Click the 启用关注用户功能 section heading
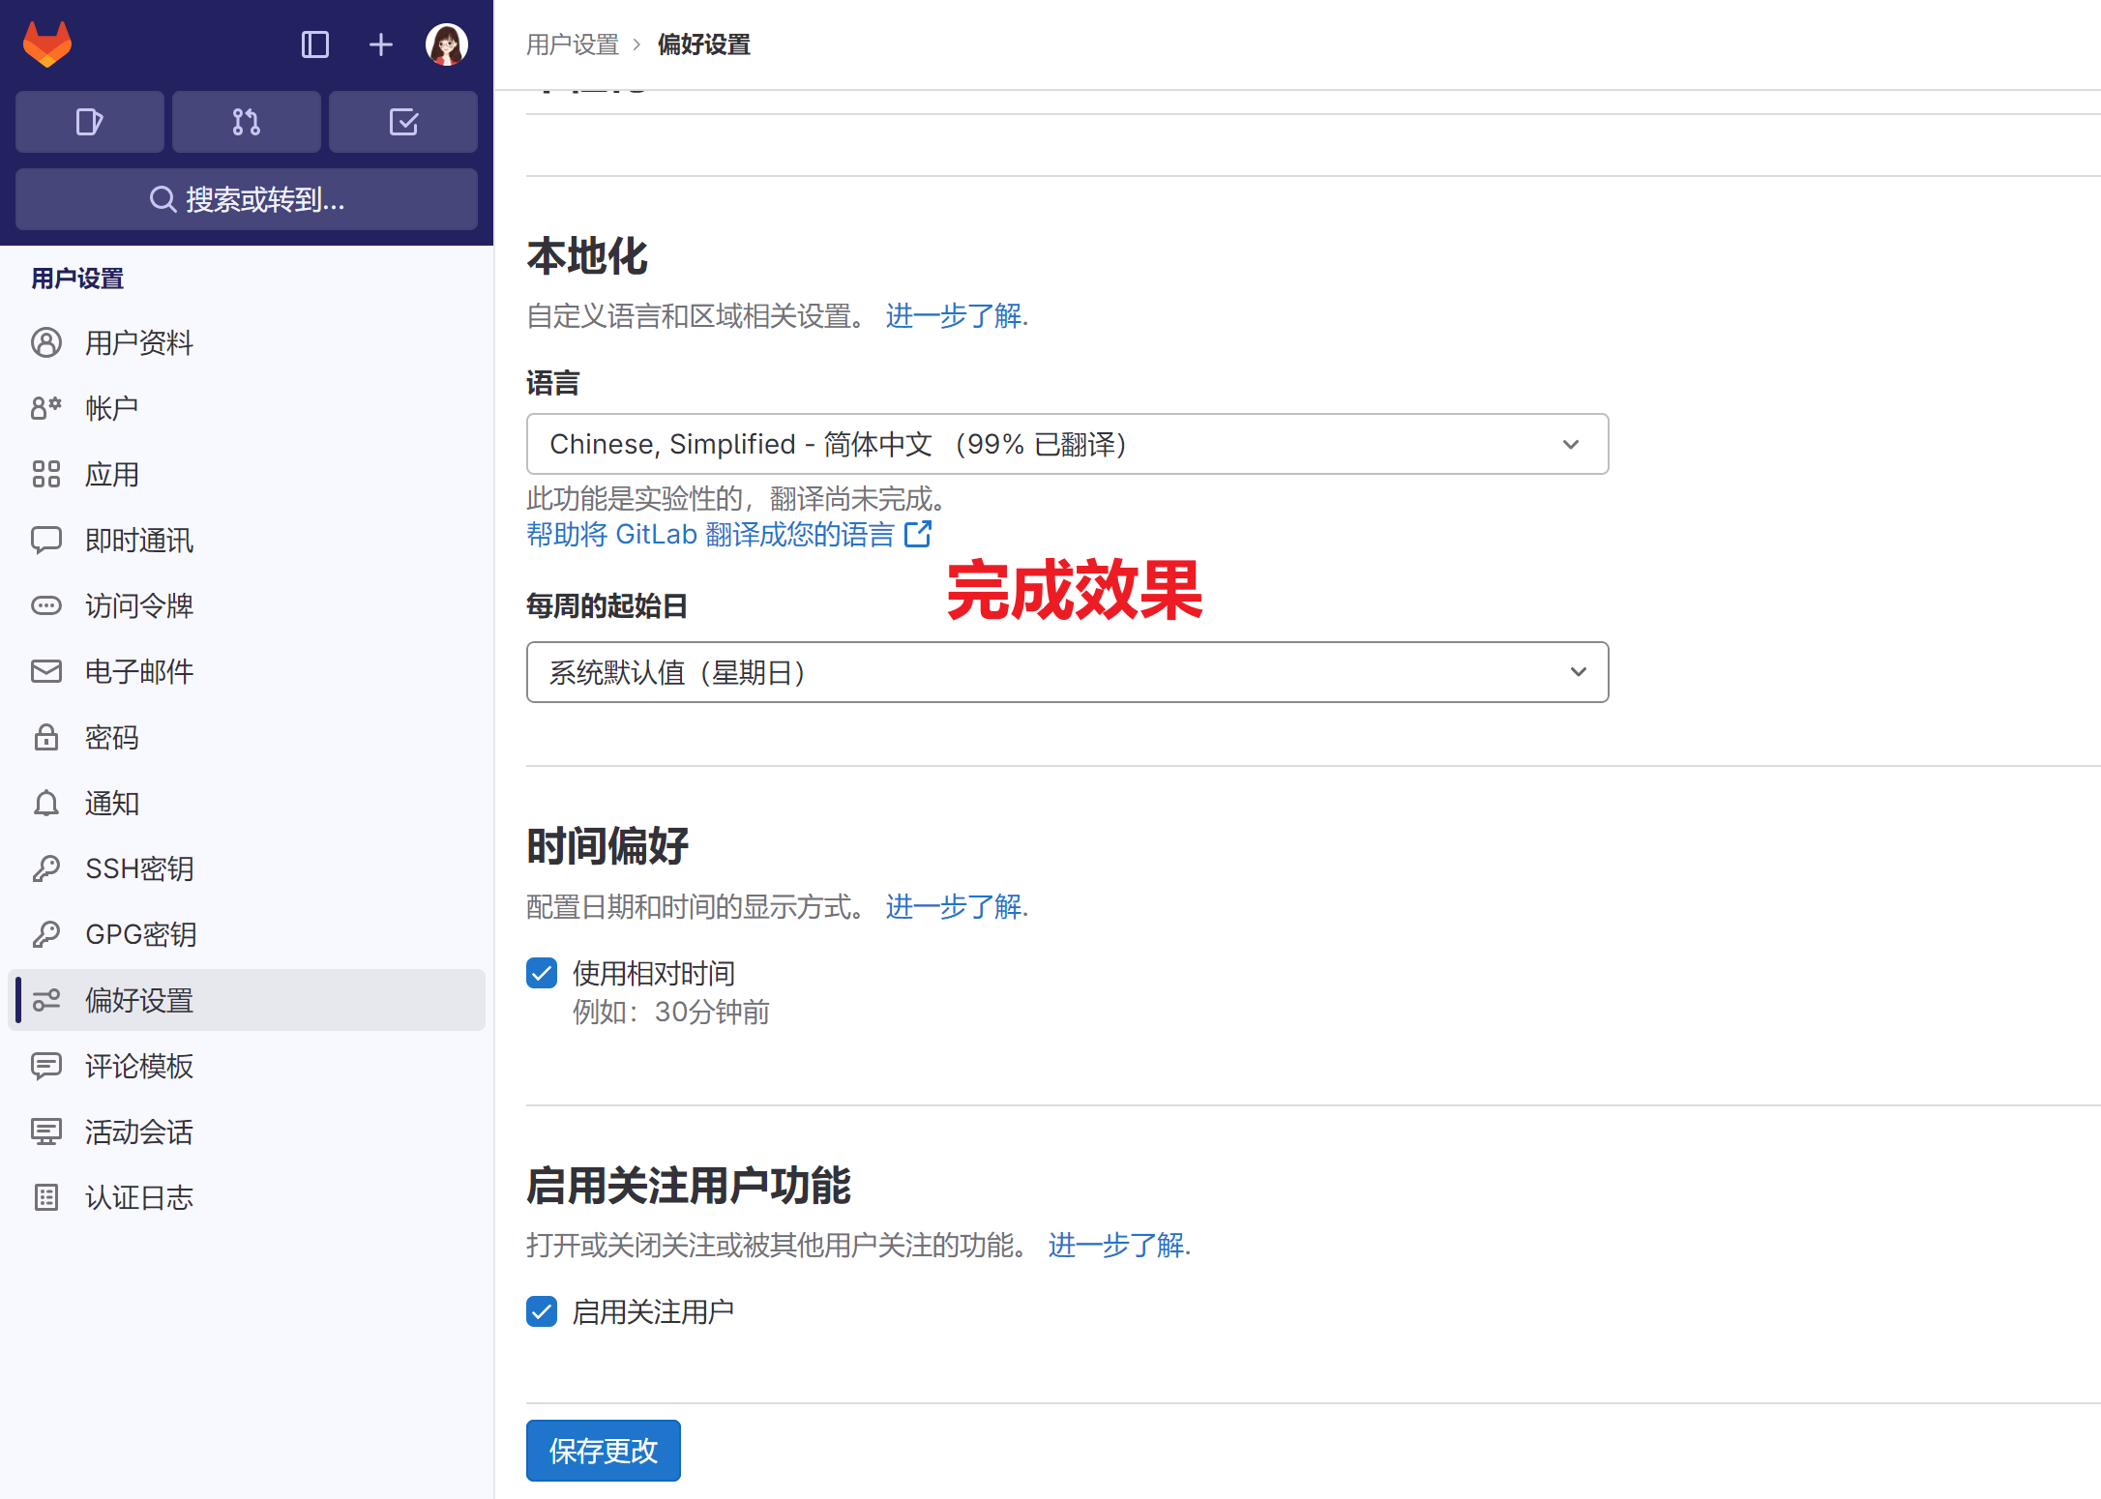Viewport: 2101px width, 1499px height. pos(689,1185)
